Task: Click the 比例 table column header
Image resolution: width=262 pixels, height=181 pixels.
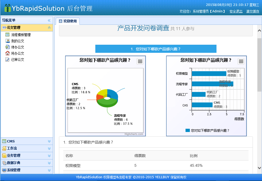Action: [194, 156]
